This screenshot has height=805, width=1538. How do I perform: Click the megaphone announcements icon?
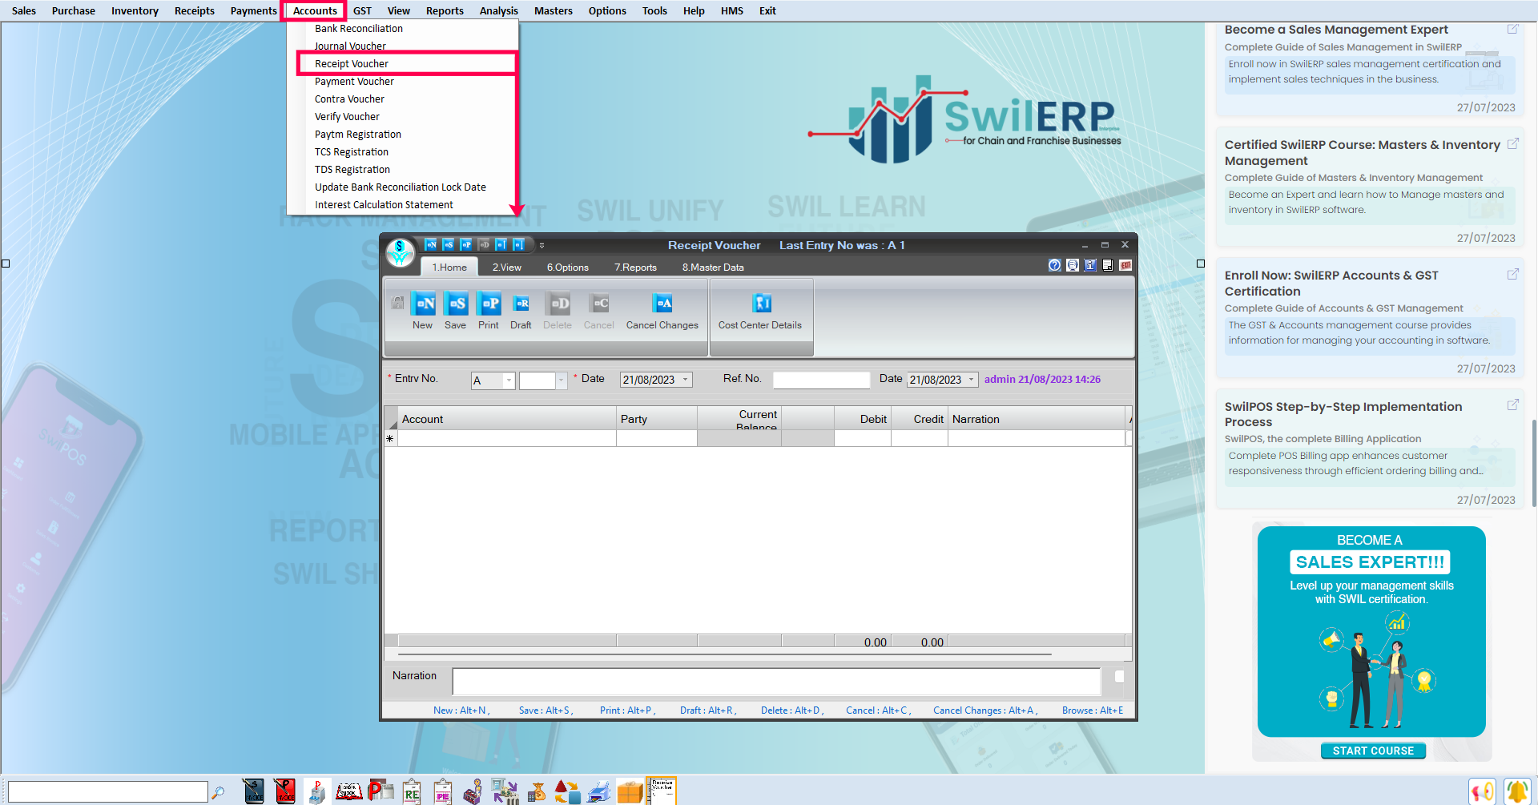1483,791
